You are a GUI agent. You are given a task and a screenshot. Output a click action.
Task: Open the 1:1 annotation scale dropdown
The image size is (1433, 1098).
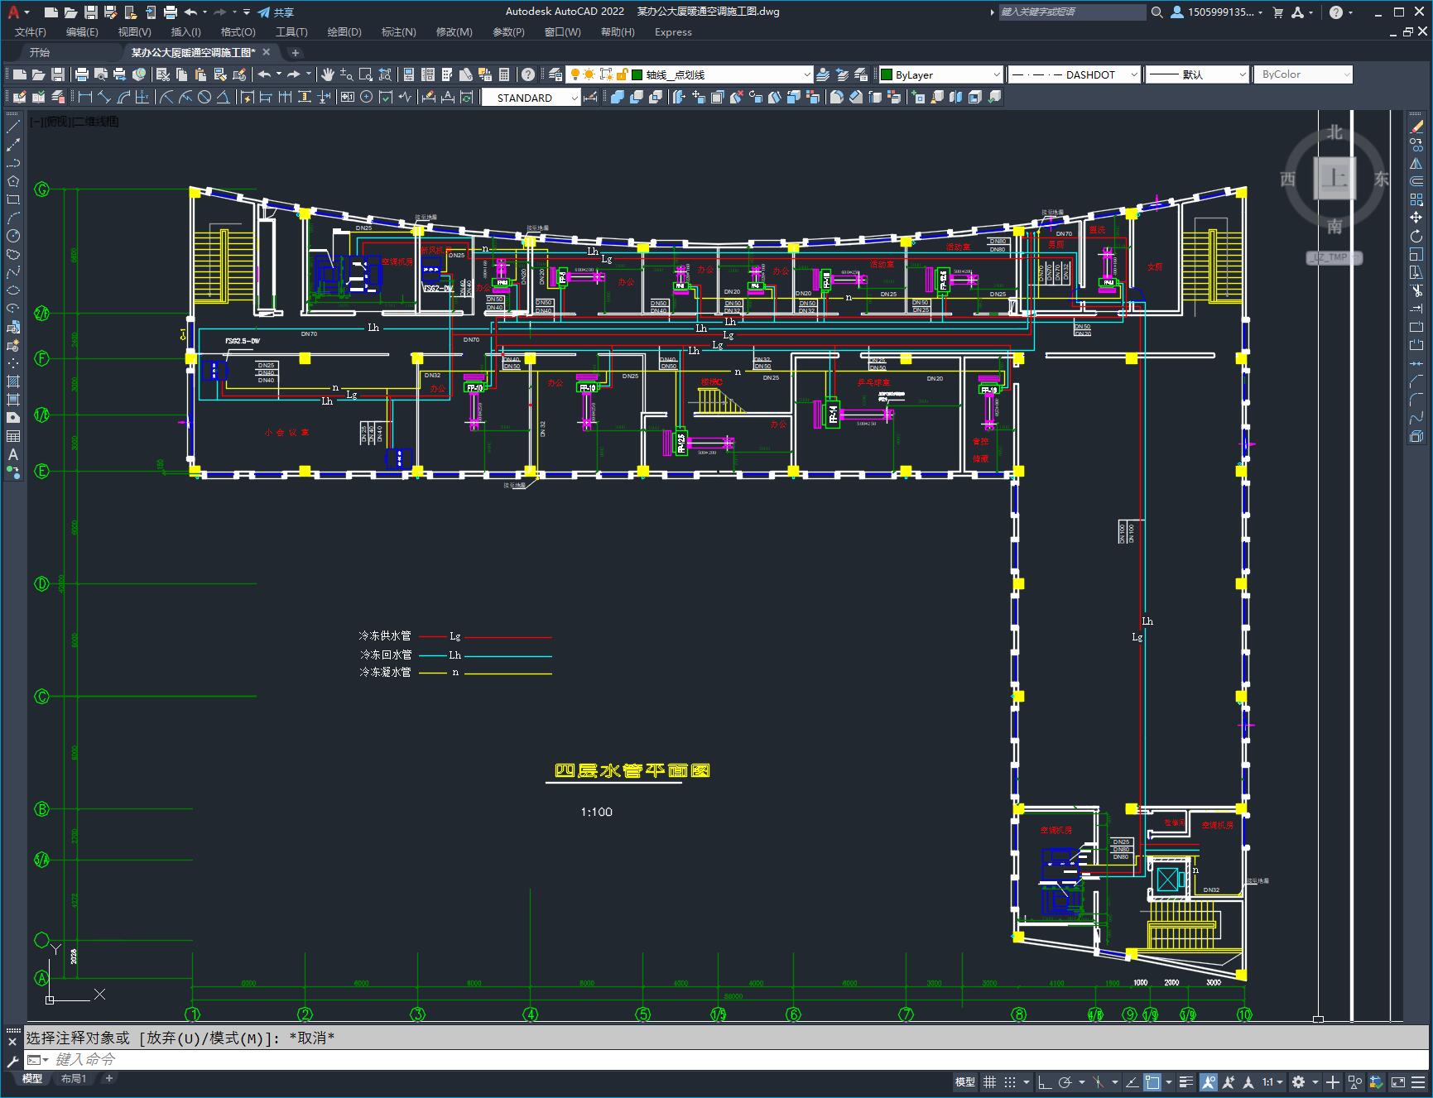[x=1272, y=1081]
